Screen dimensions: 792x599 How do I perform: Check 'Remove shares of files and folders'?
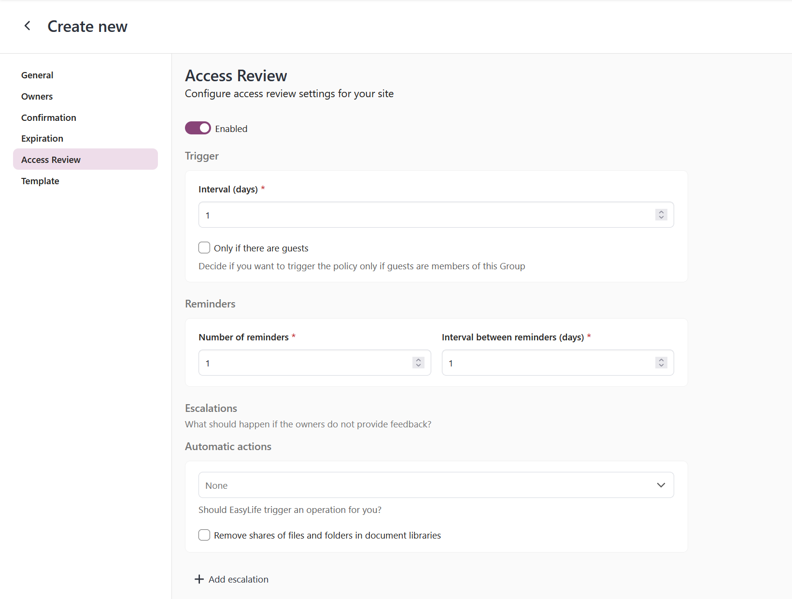click(x=204, y=535)
